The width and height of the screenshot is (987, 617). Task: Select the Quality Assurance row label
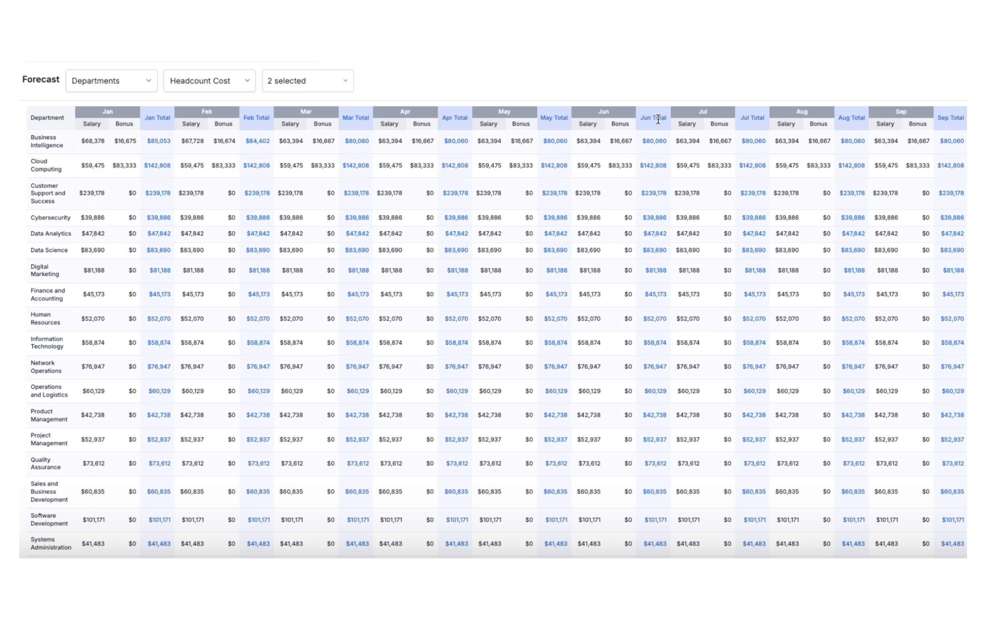click(45, 463)
